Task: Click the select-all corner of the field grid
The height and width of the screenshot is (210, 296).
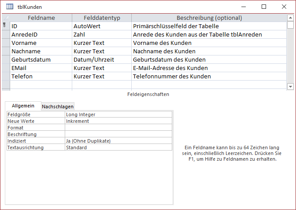Action: click(x=6, y=18)
